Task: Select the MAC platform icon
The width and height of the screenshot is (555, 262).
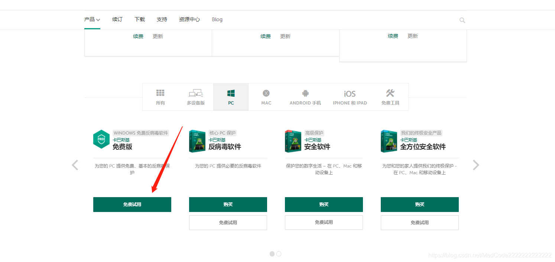Action: (x=266, y=93)
